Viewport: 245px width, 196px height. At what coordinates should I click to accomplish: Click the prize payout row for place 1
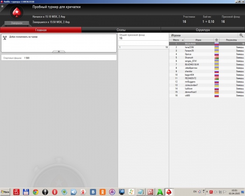click(x=143, y=47)
